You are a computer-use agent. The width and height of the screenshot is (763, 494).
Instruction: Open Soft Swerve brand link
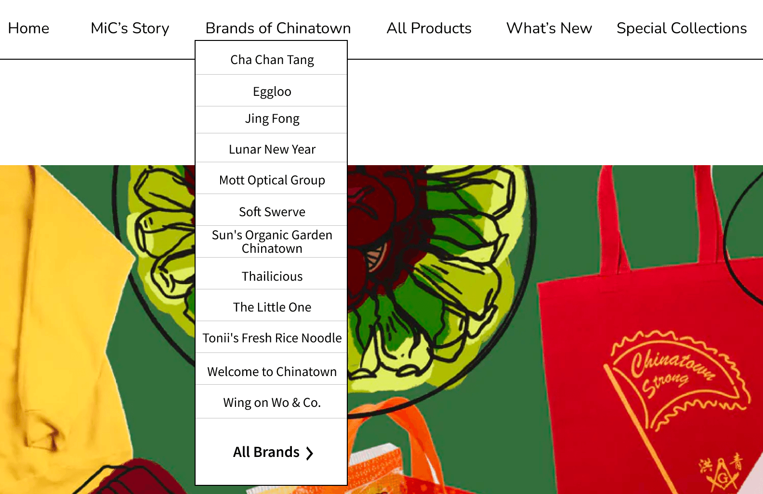click(272, 211)
